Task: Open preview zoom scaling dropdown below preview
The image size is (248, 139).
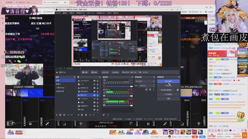Action: (x=80, y=68)
